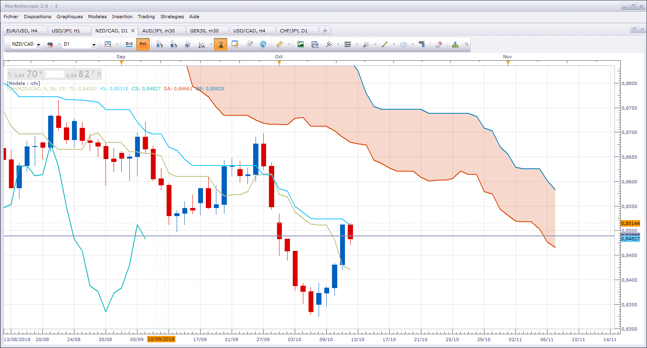Switch to the GER30, m30 tab
This screenshot has width=647, height=348.
(x=207, y=31)
